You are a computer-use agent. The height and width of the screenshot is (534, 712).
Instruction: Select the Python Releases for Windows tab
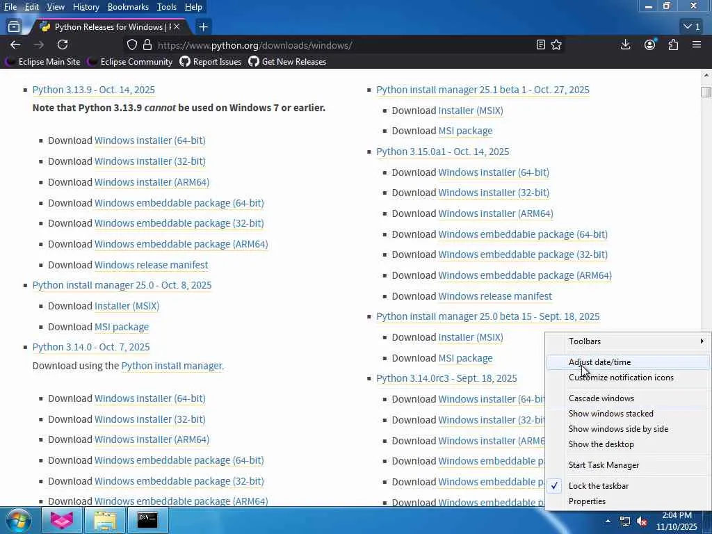(109, 27)
